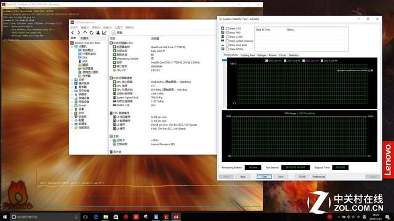Enable the Stress CPU checkbox
The image size is (394, 221).
click(227, 29)
